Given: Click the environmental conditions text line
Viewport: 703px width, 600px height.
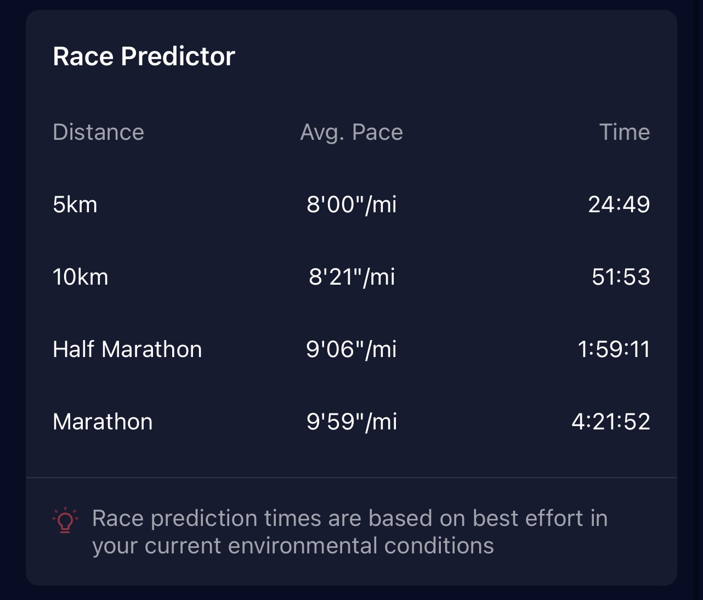Looking at the screenshot, I should 293,546.
